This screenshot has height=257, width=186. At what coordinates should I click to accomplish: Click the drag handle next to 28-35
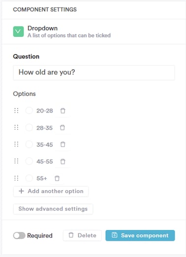pos(16,127)
